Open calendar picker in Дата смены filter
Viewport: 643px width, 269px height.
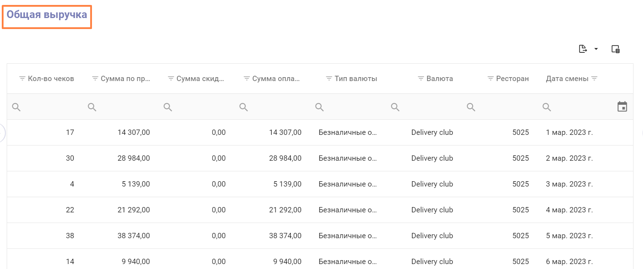[x=622, y=107]
